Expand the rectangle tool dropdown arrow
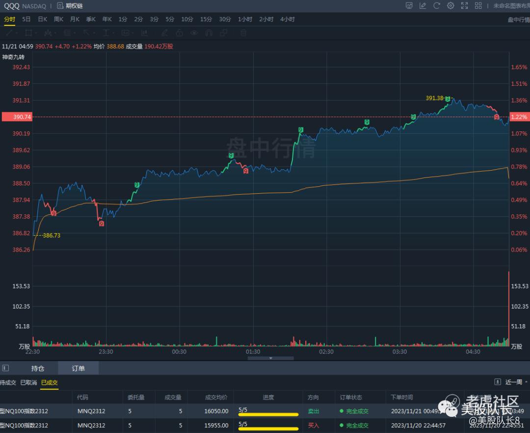530x433 pixels. pos(36,33)
